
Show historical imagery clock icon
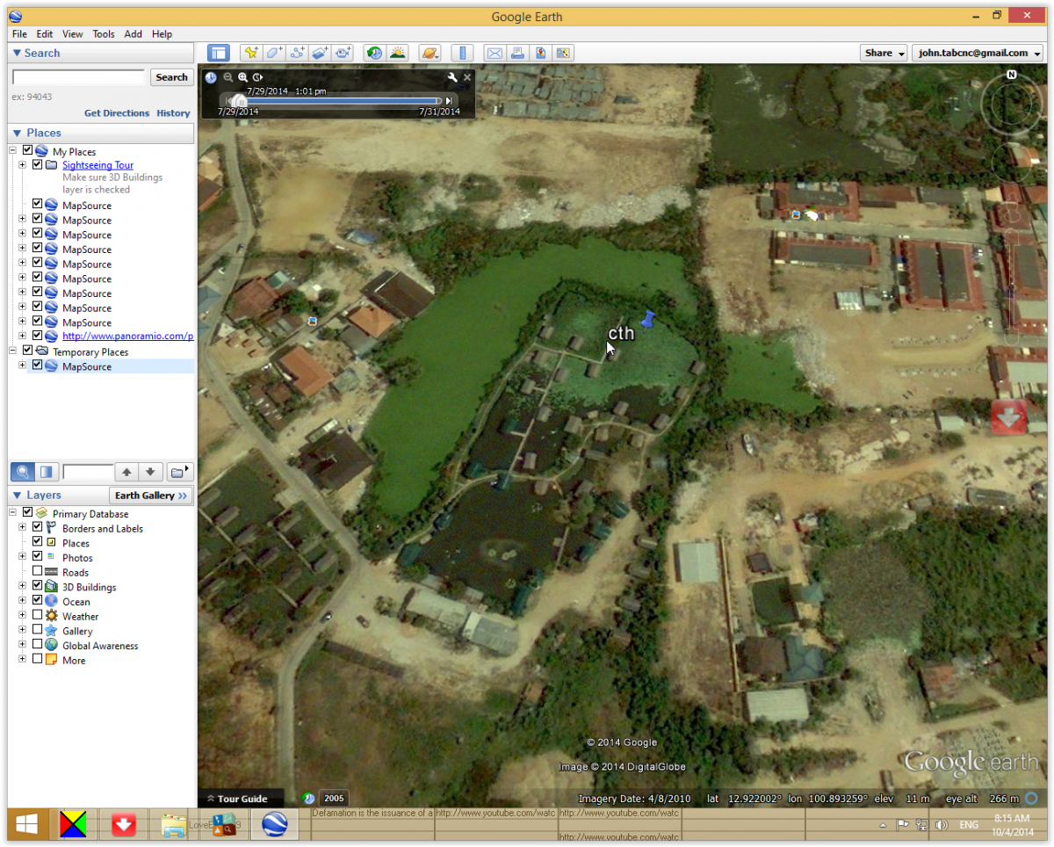tap(375, 53)
